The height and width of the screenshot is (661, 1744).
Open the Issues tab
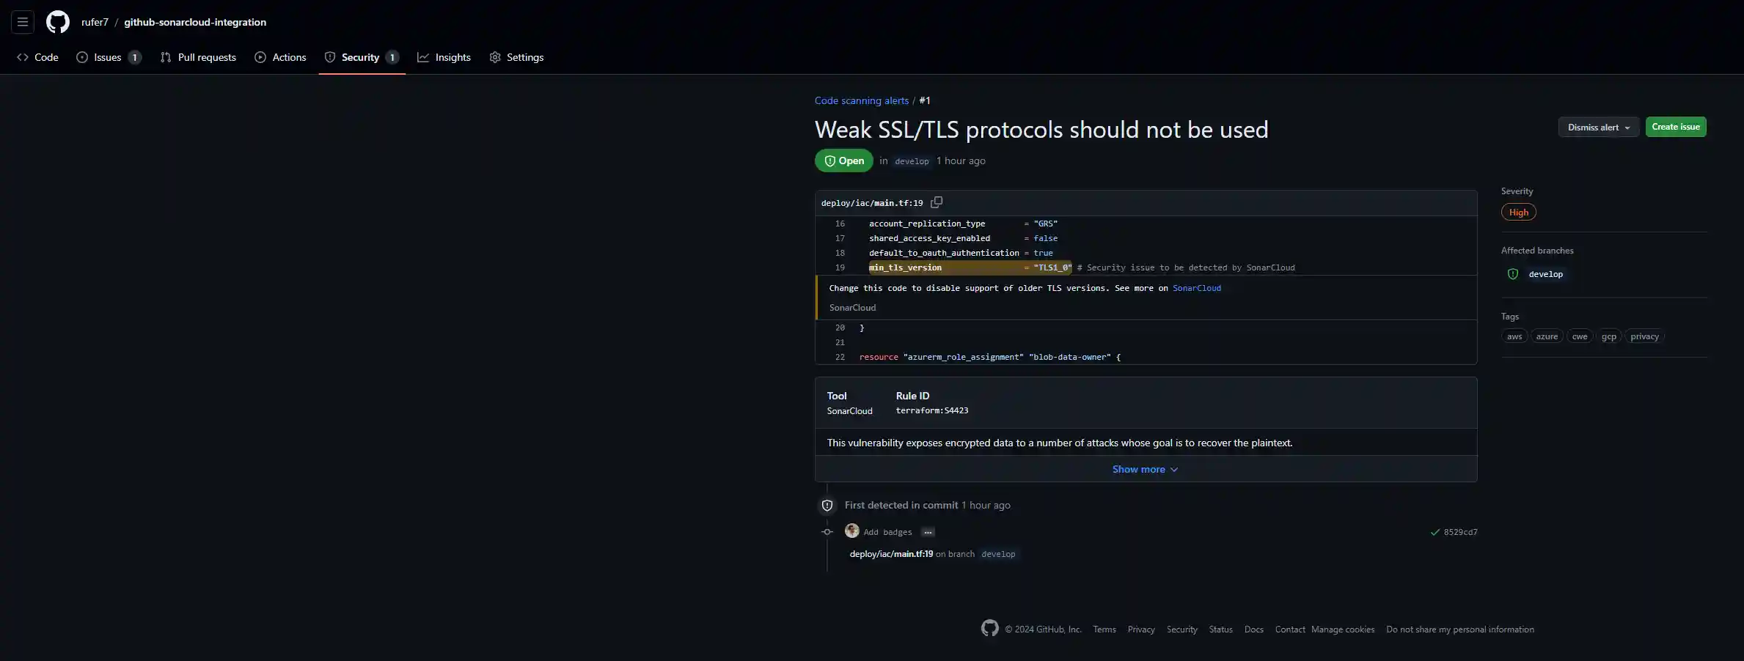point(108,57)
